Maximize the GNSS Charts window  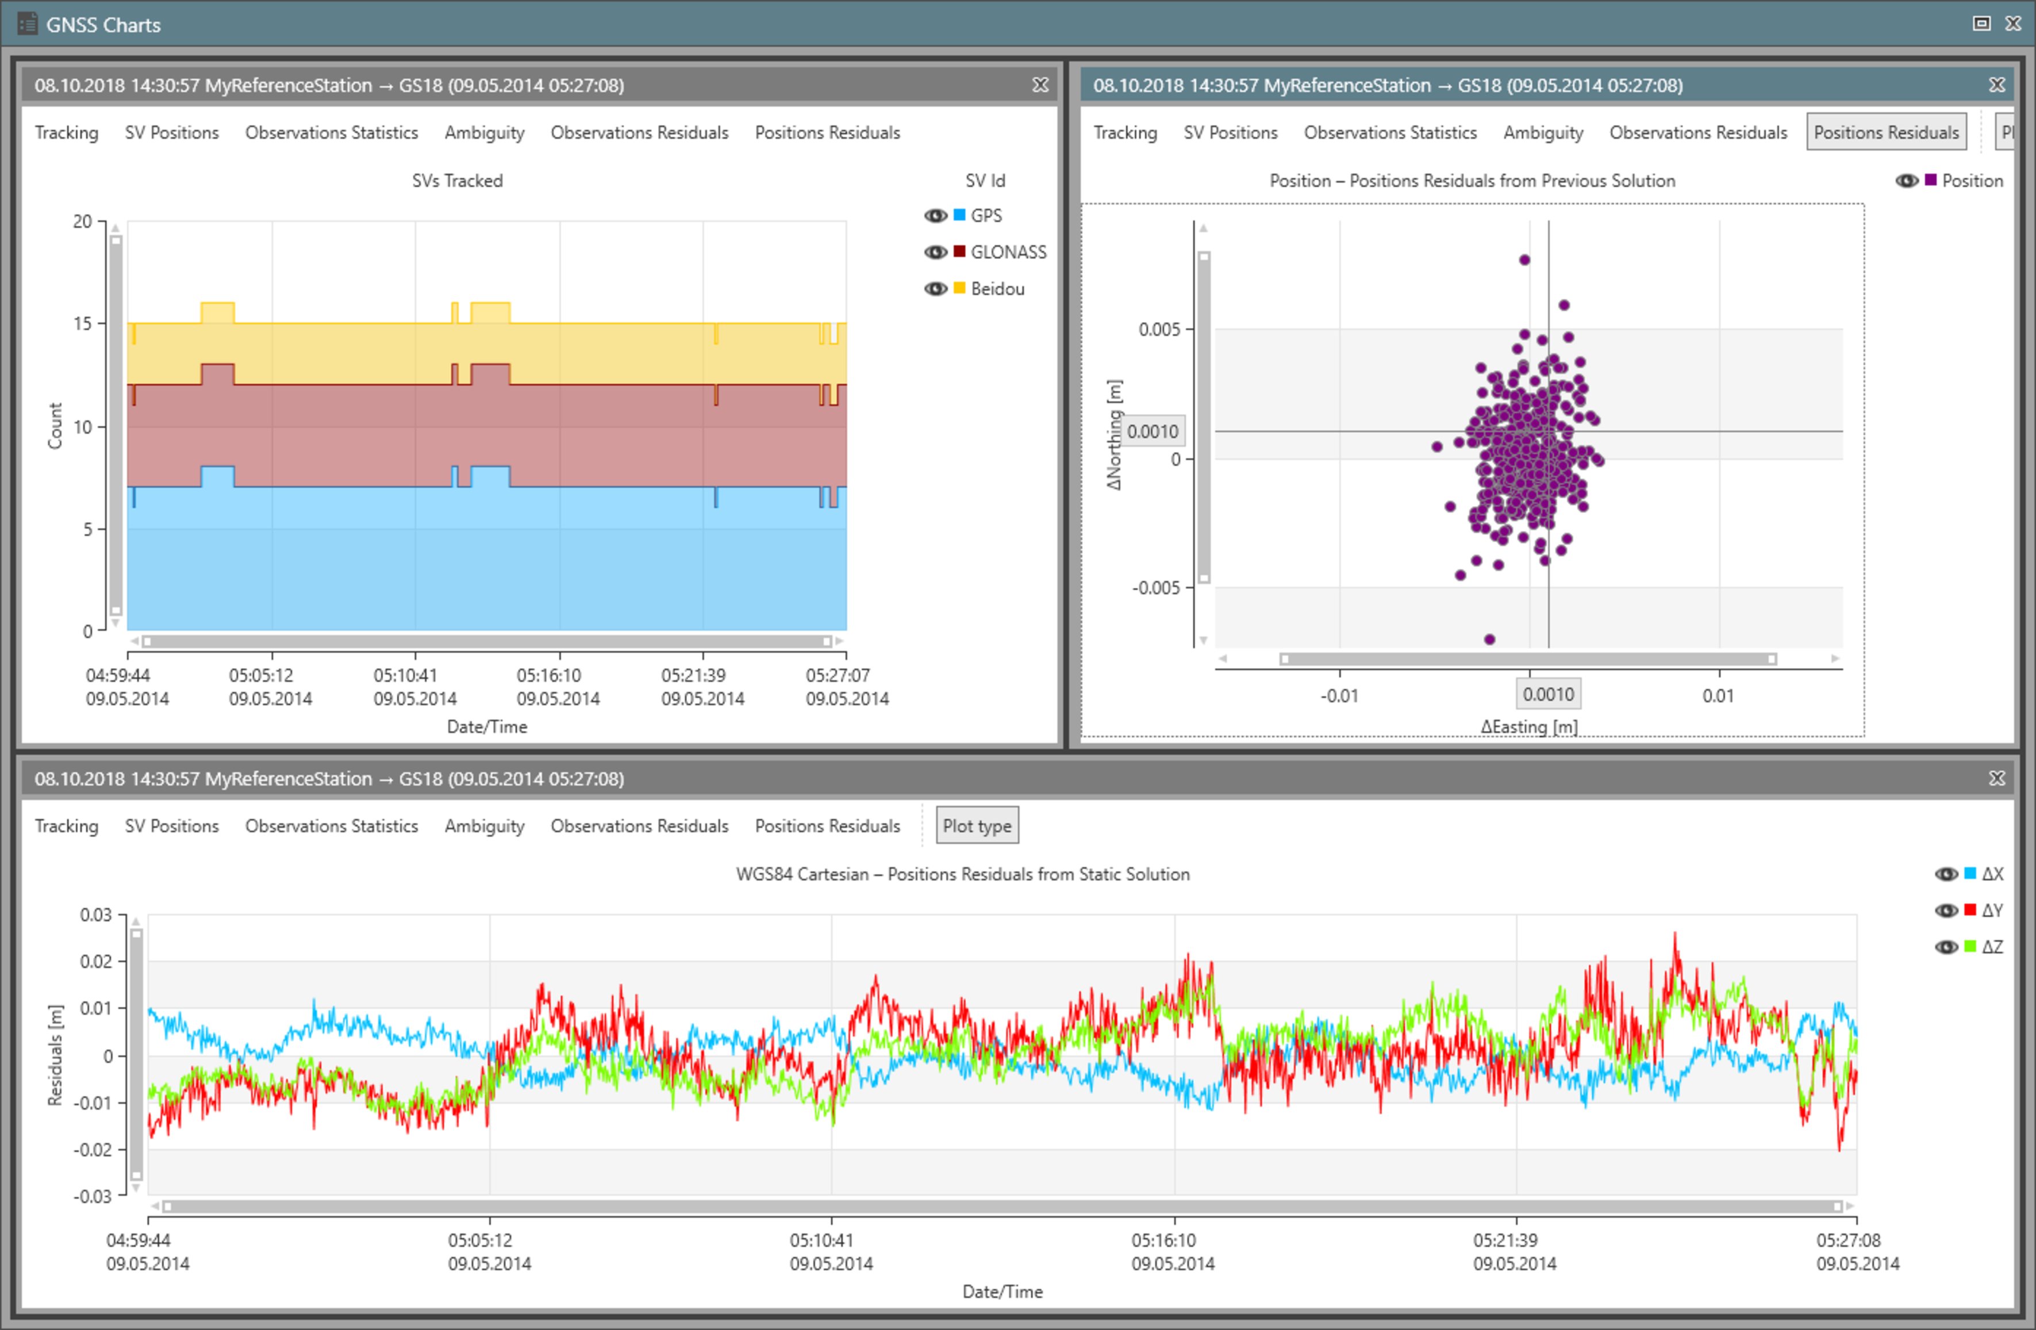point(1981,23)
